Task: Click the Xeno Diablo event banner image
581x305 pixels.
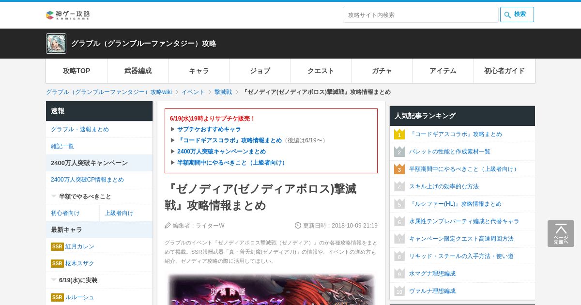Action: point(271,290)
